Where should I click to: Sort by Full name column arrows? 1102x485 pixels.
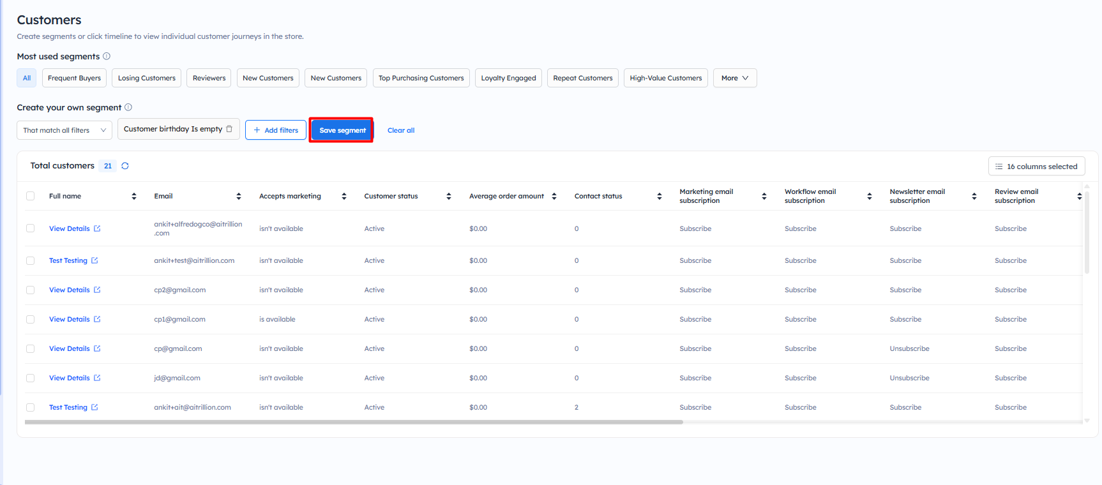pyautogui.click(x=134, y=197)
